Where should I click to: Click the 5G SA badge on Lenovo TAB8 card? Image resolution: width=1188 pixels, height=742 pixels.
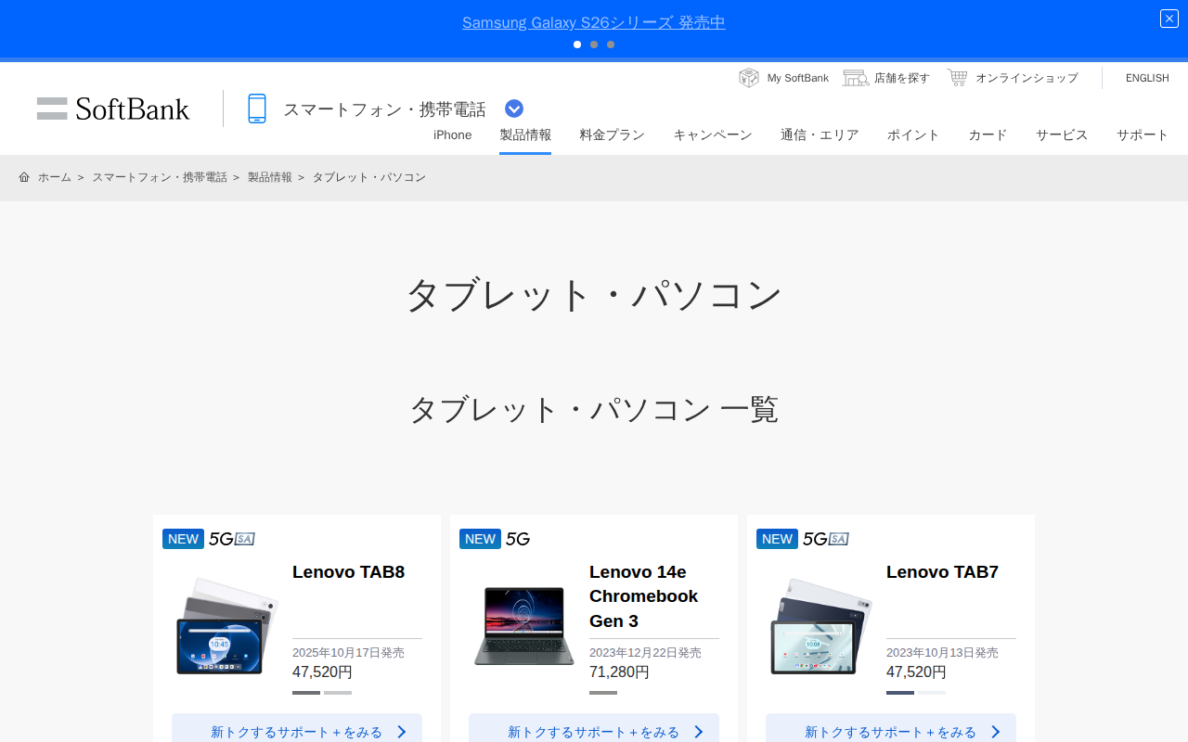(x=232, y=539)
